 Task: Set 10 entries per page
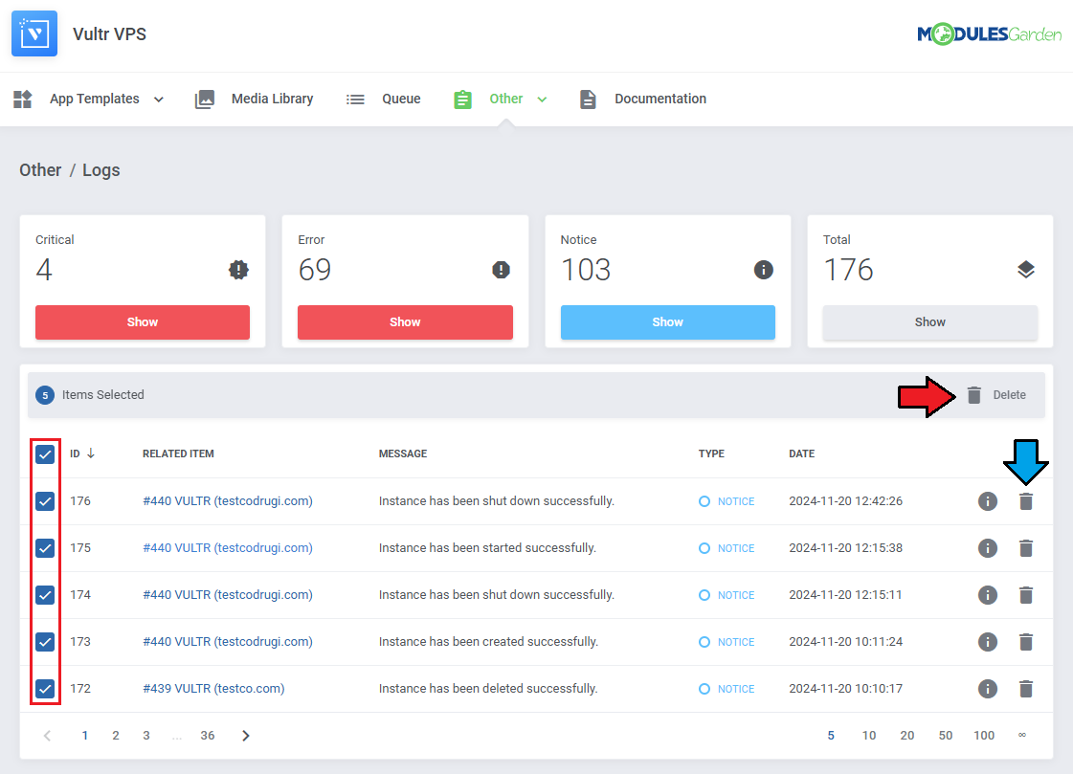(869, 736)
